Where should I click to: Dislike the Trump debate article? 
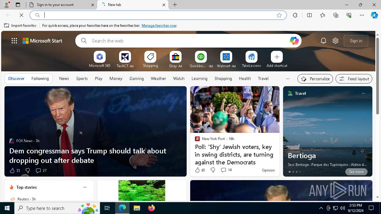pos(28,171)
